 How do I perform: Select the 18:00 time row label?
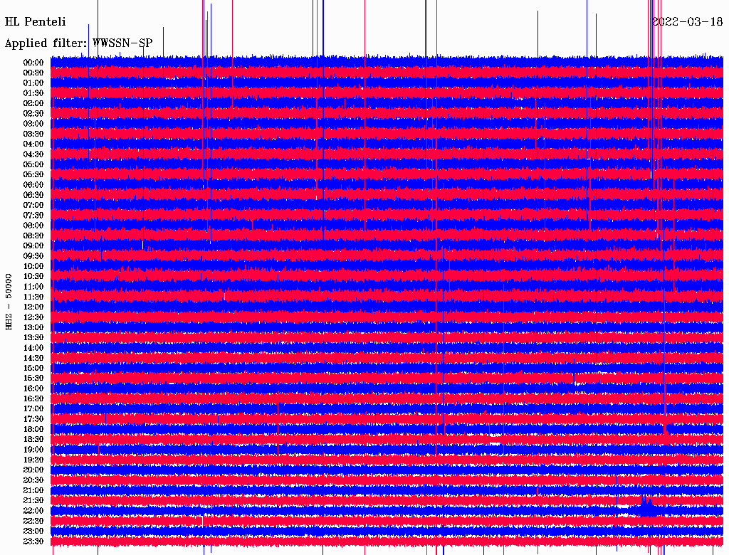coord(33,430)
